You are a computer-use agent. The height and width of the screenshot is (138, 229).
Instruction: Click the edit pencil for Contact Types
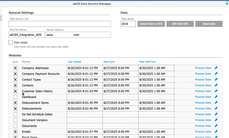[216, 79]
